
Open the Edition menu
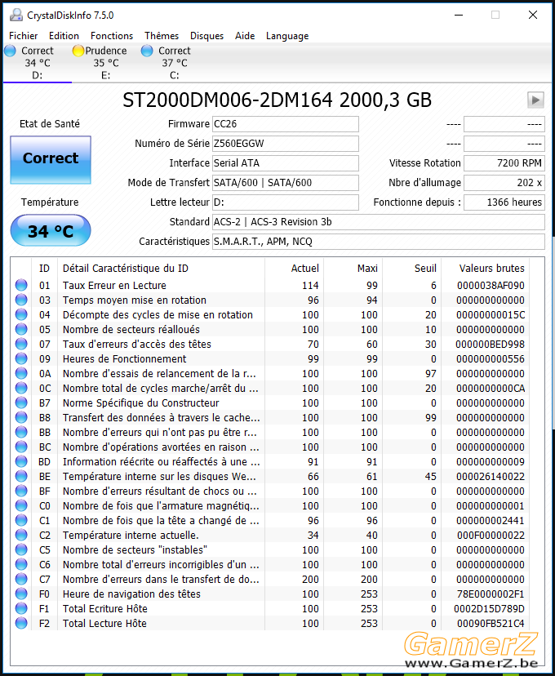point(64,36)
